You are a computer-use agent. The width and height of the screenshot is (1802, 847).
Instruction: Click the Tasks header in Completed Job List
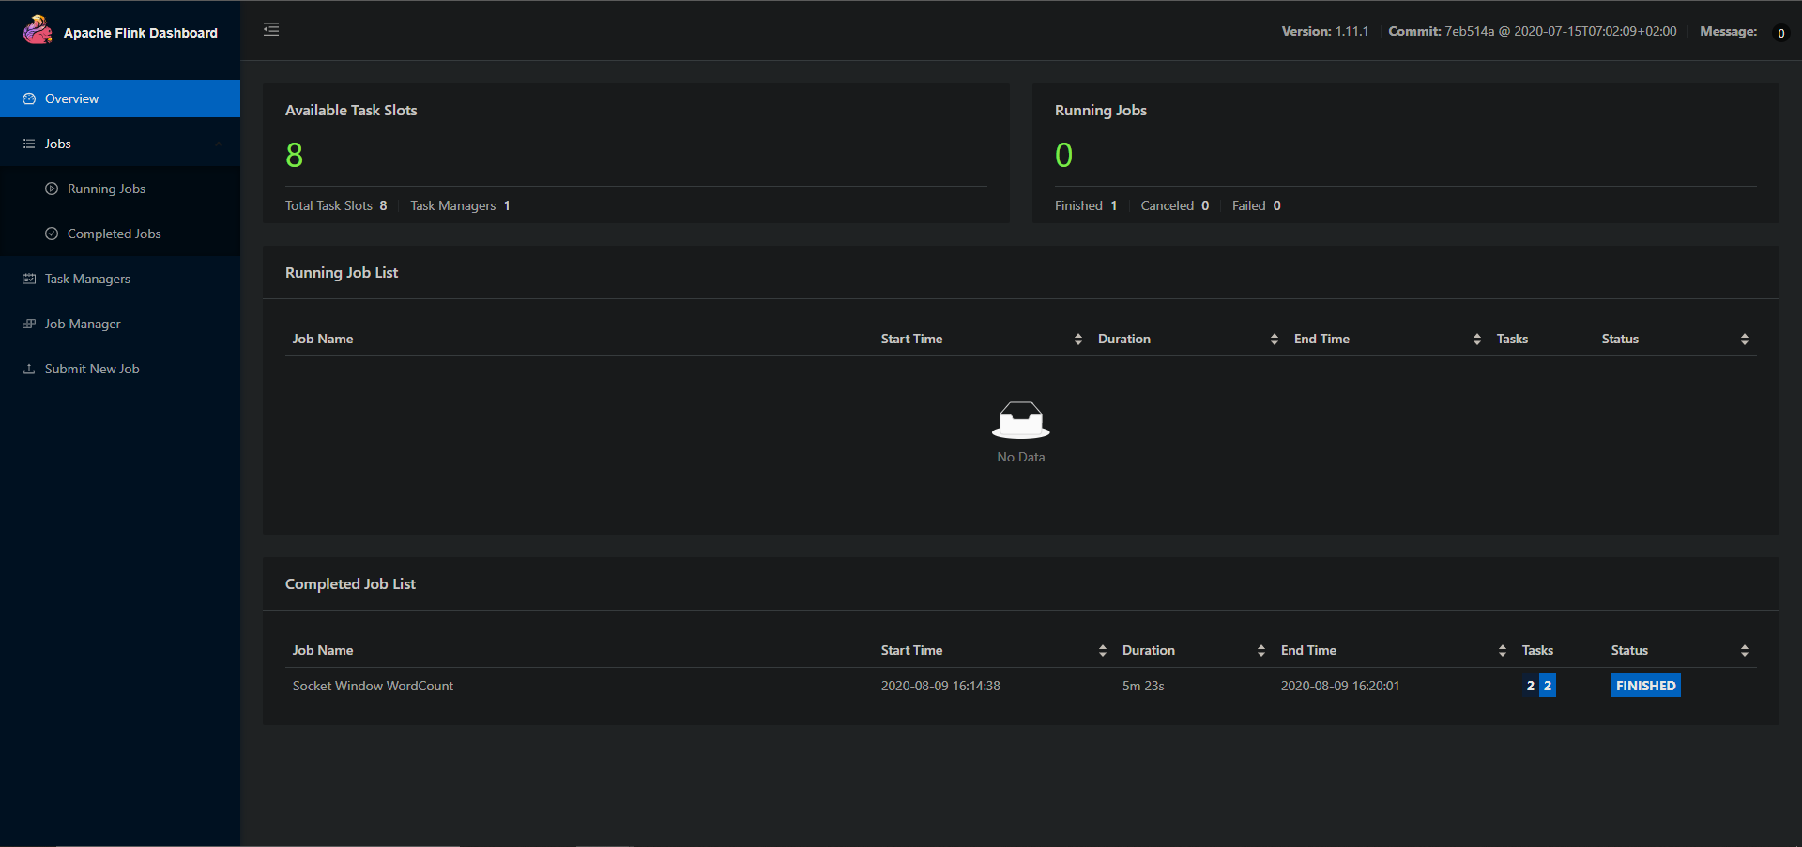click(1537, 650)
